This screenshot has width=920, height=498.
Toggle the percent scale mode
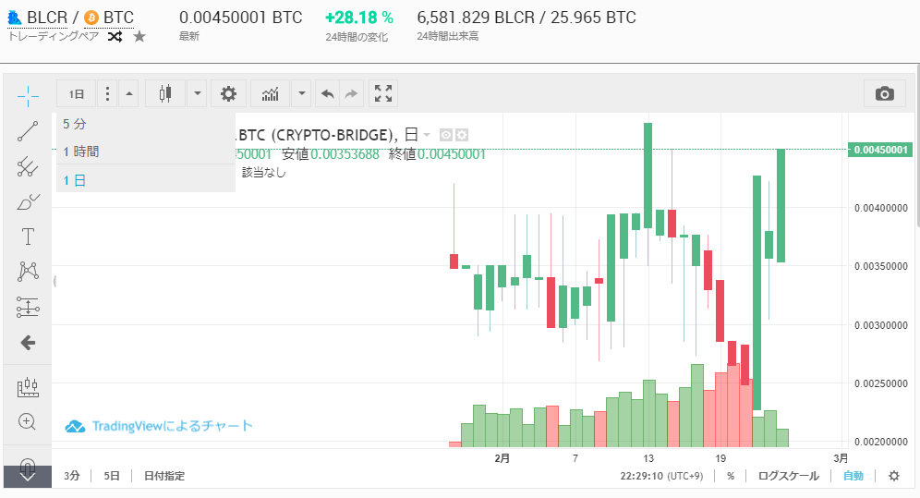tap(730, 476)
